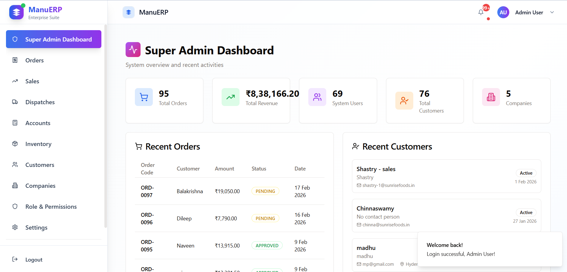The width and height of the screenshot is (567, 272).
Task: Go to Sales in the sidebar
Action: click(x=32, y=81)
